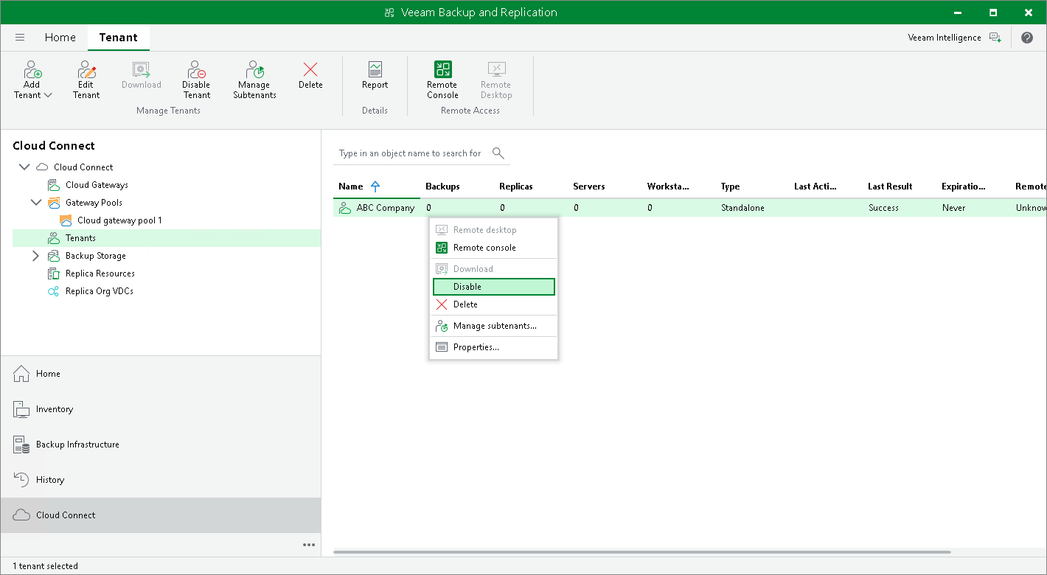Click the Remote console icon in context menu
This screenshot has height=575, width=1047.
click(x=442, y=248)
